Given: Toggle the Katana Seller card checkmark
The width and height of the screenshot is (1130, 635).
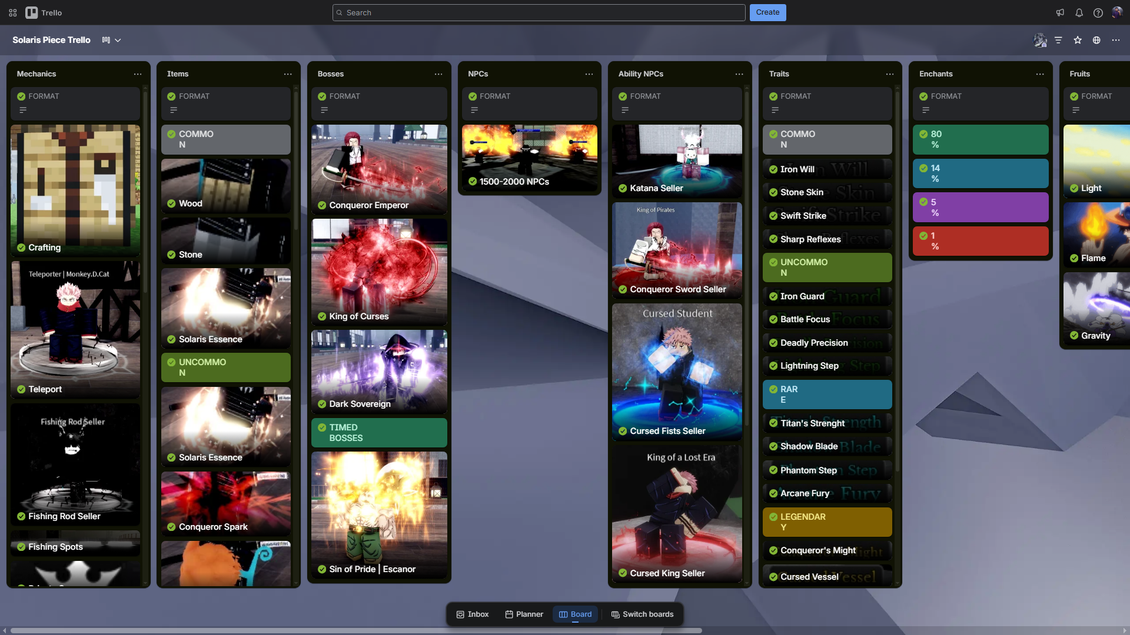Looking at the screenshot, I should tap(623, 188).
